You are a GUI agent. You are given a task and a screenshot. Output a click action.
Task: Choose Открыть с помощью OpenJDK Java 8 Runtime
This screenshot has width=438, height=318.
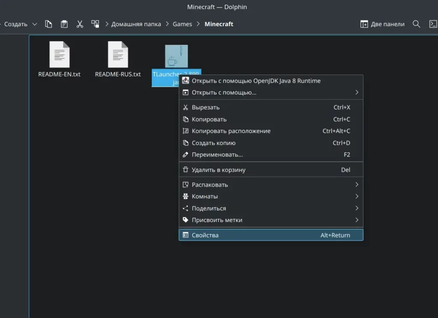tap(271, 81)
